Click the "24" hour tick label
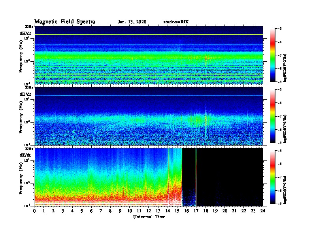This screenshot has height=242, width=313. [263, 211]
